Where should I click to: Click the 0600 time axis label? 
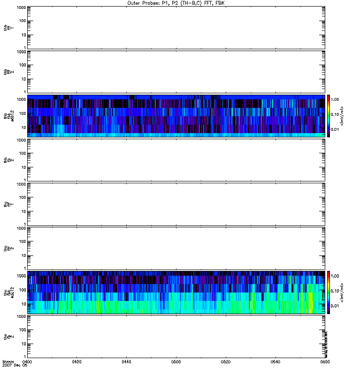(325, 362)
